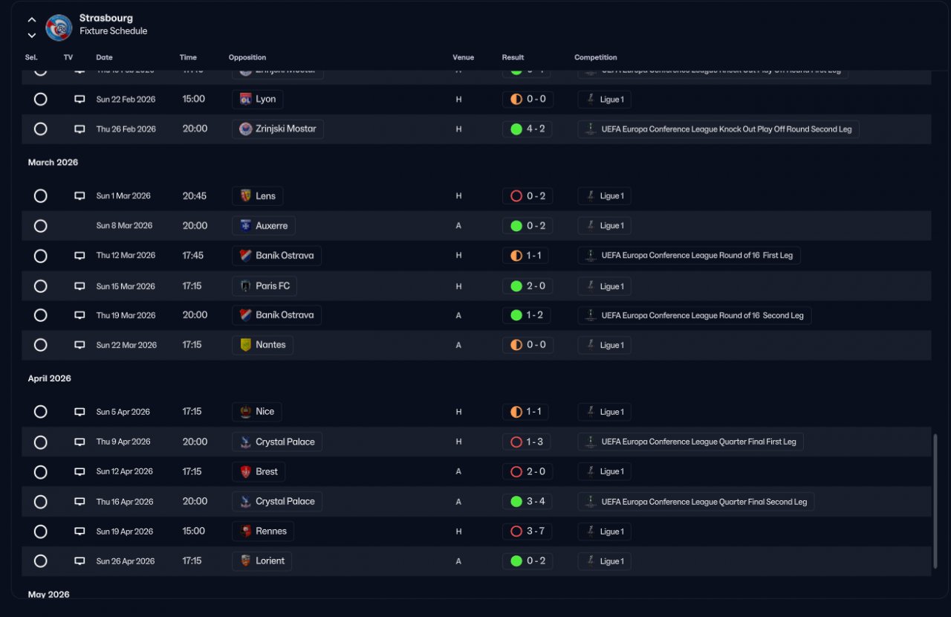Click the TV icon for Lyon match
Viewport: 951px width, 617px height.
pyautogui.click(x=79, y=100)
